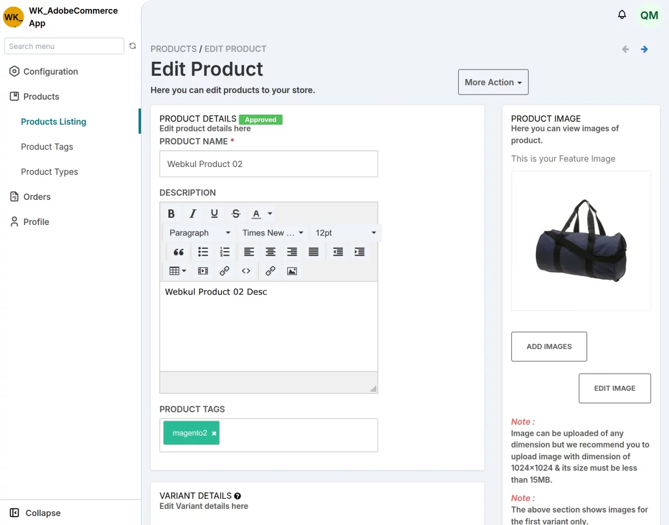This screenshot has height=525, width=669.
Task: Toggle underline formatting in the editor
Action: [214, 213]
